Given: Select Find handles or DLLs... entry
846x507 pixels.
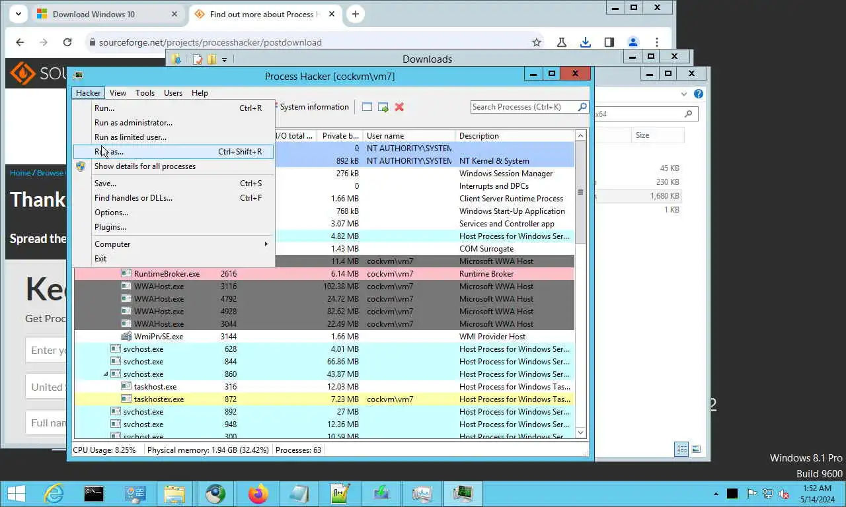Looking at the screenshot, I should point(173,198).
